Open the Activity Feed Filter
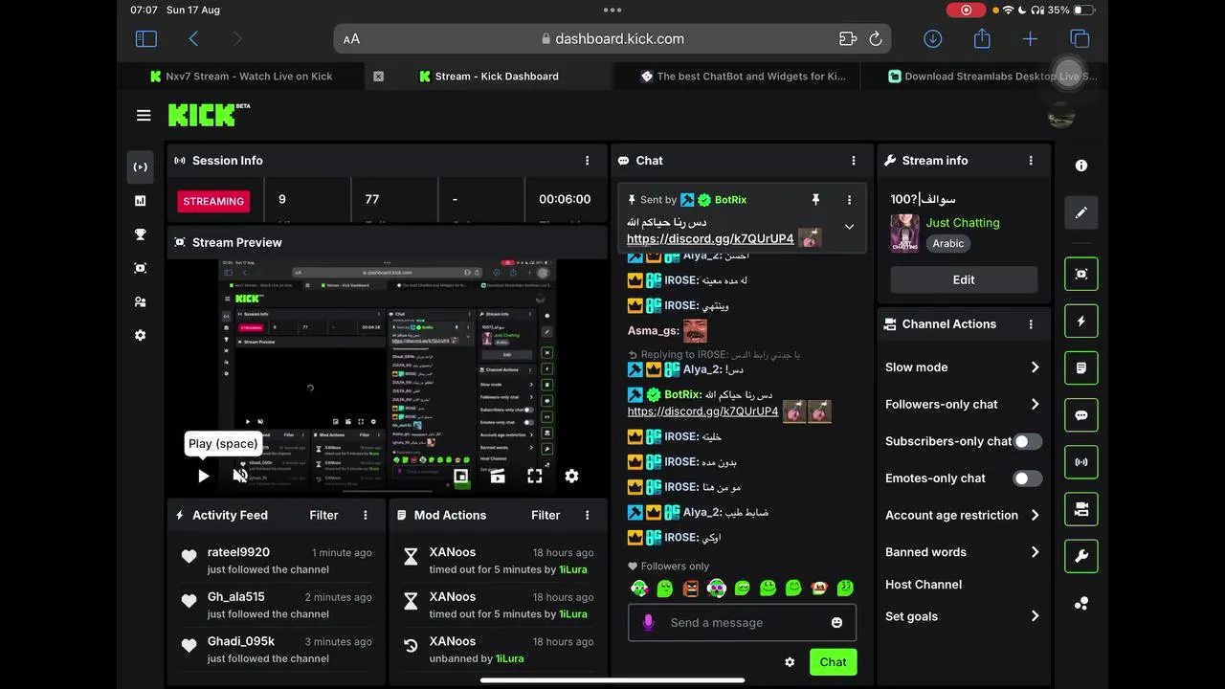This screenshot has width=1225, height=689. 323,515
